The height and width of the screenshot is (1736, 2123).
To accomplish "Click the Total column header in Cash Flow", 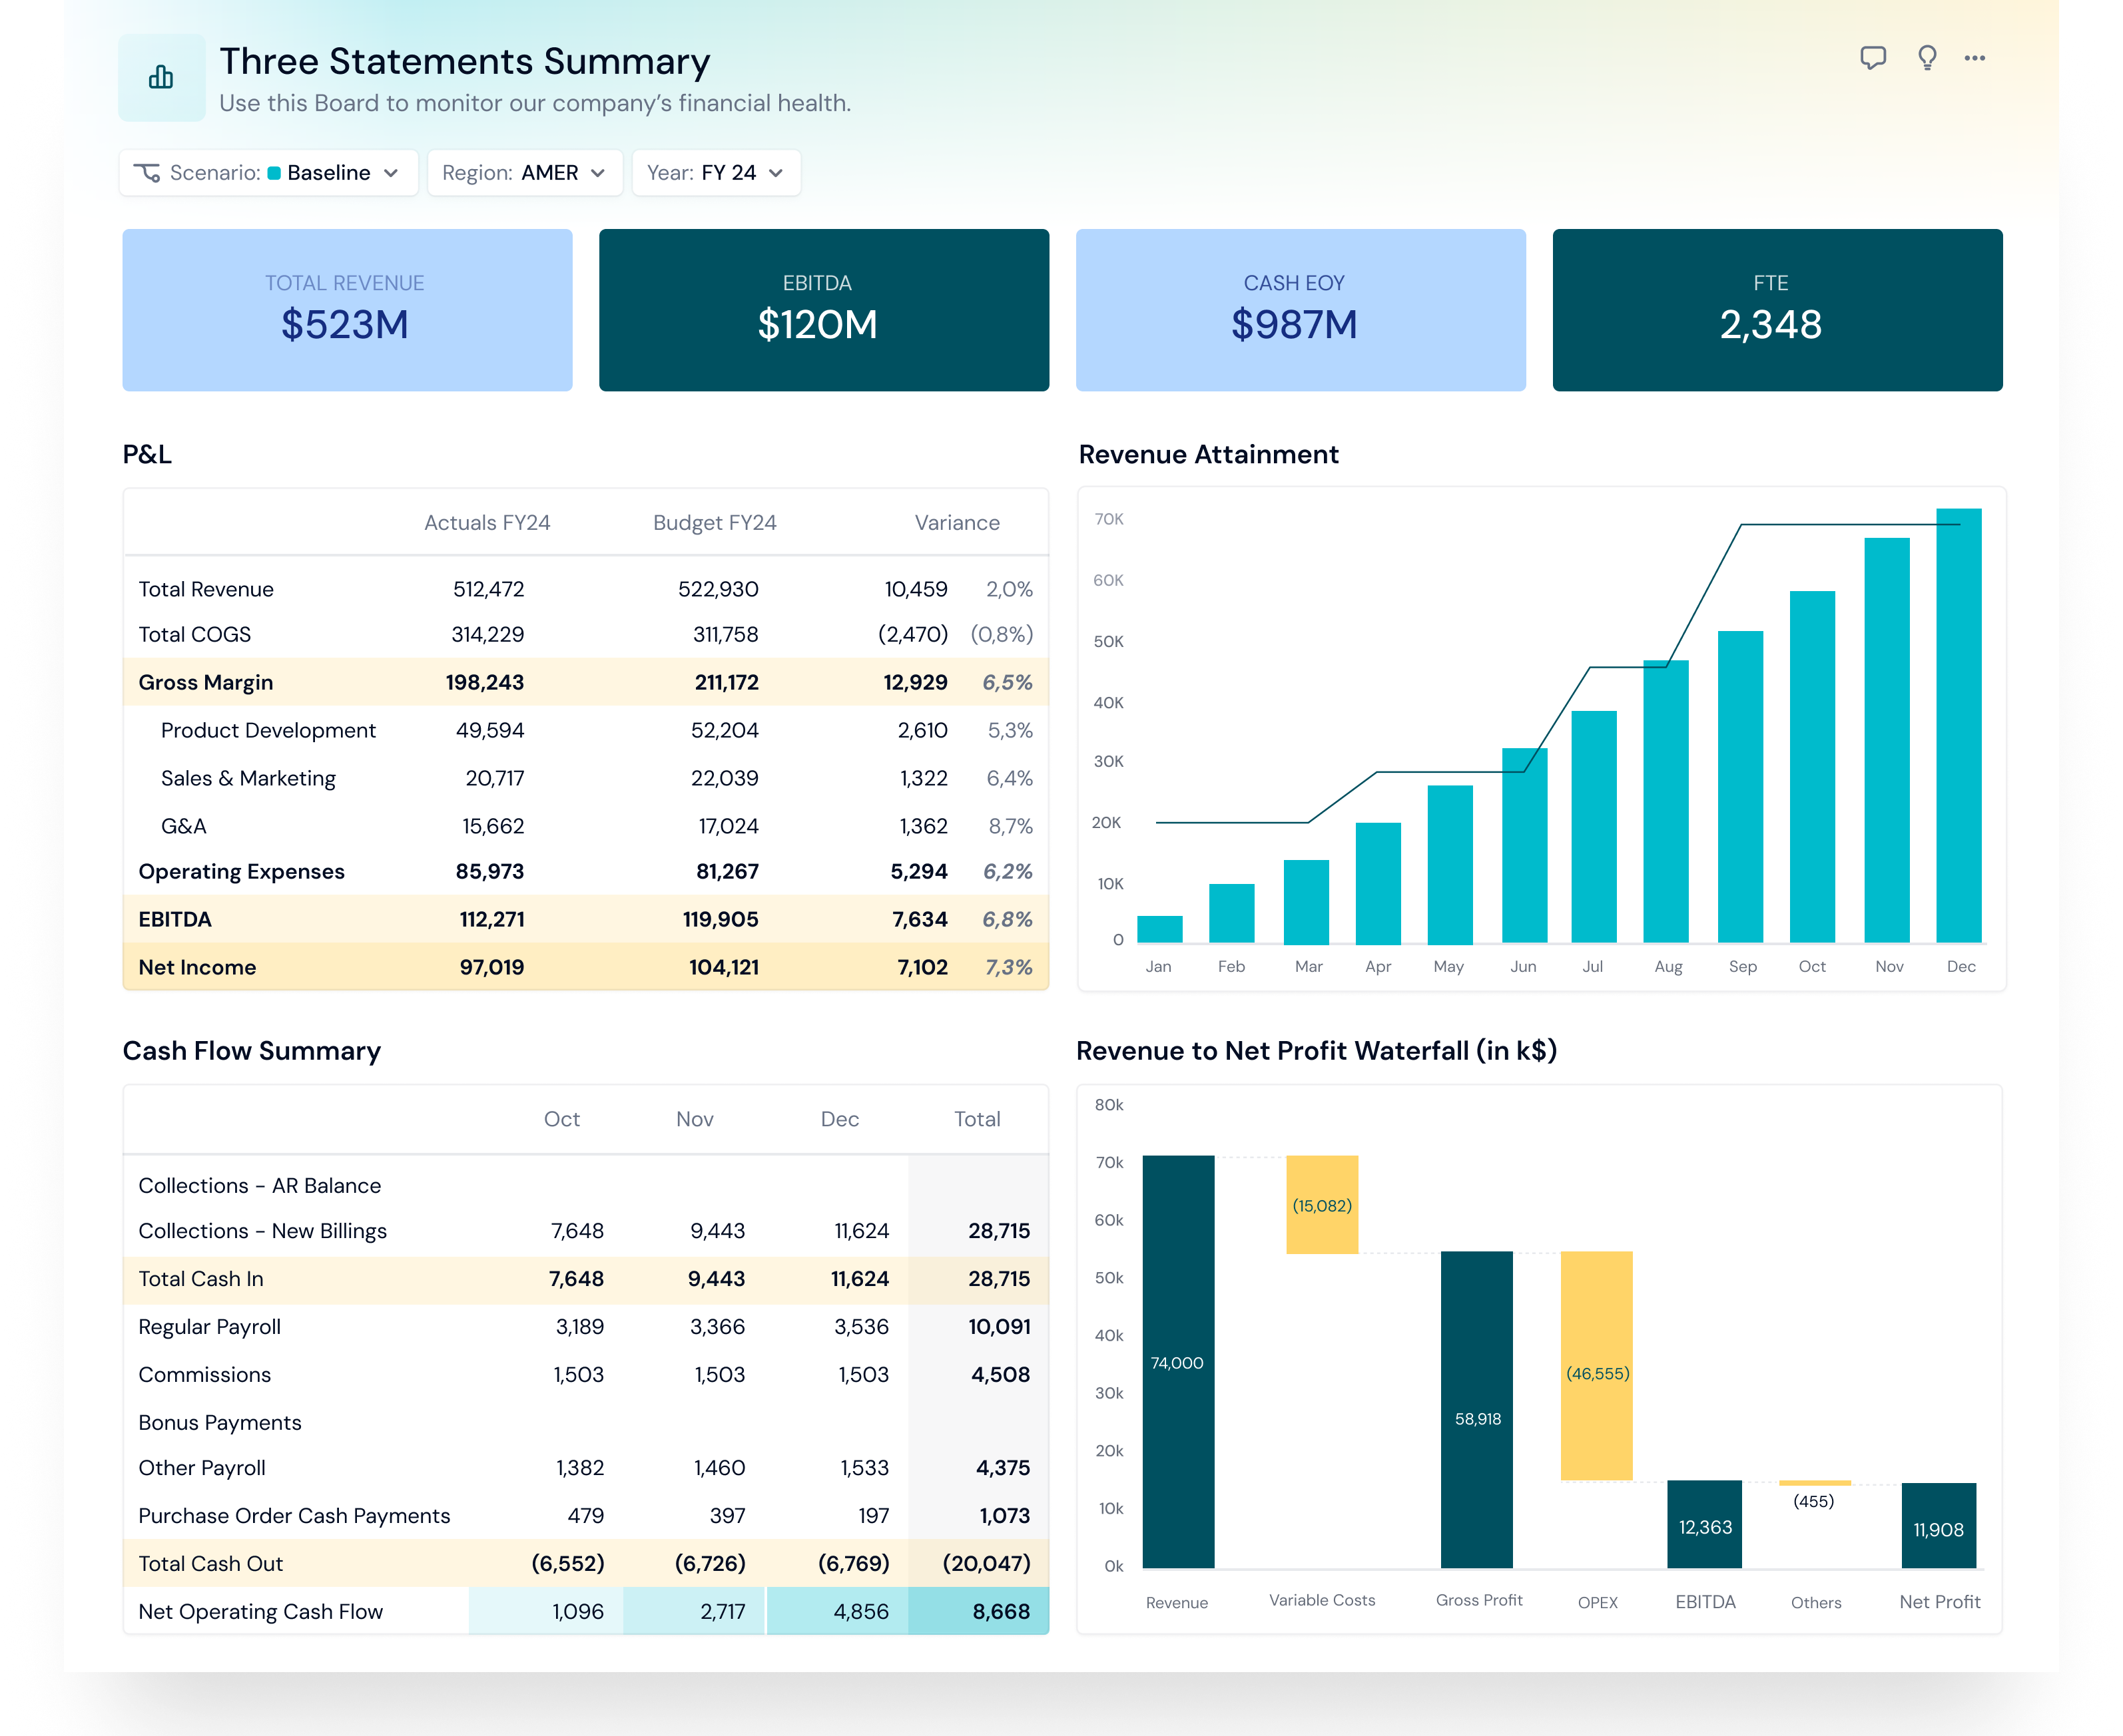I will [976, 1120].
